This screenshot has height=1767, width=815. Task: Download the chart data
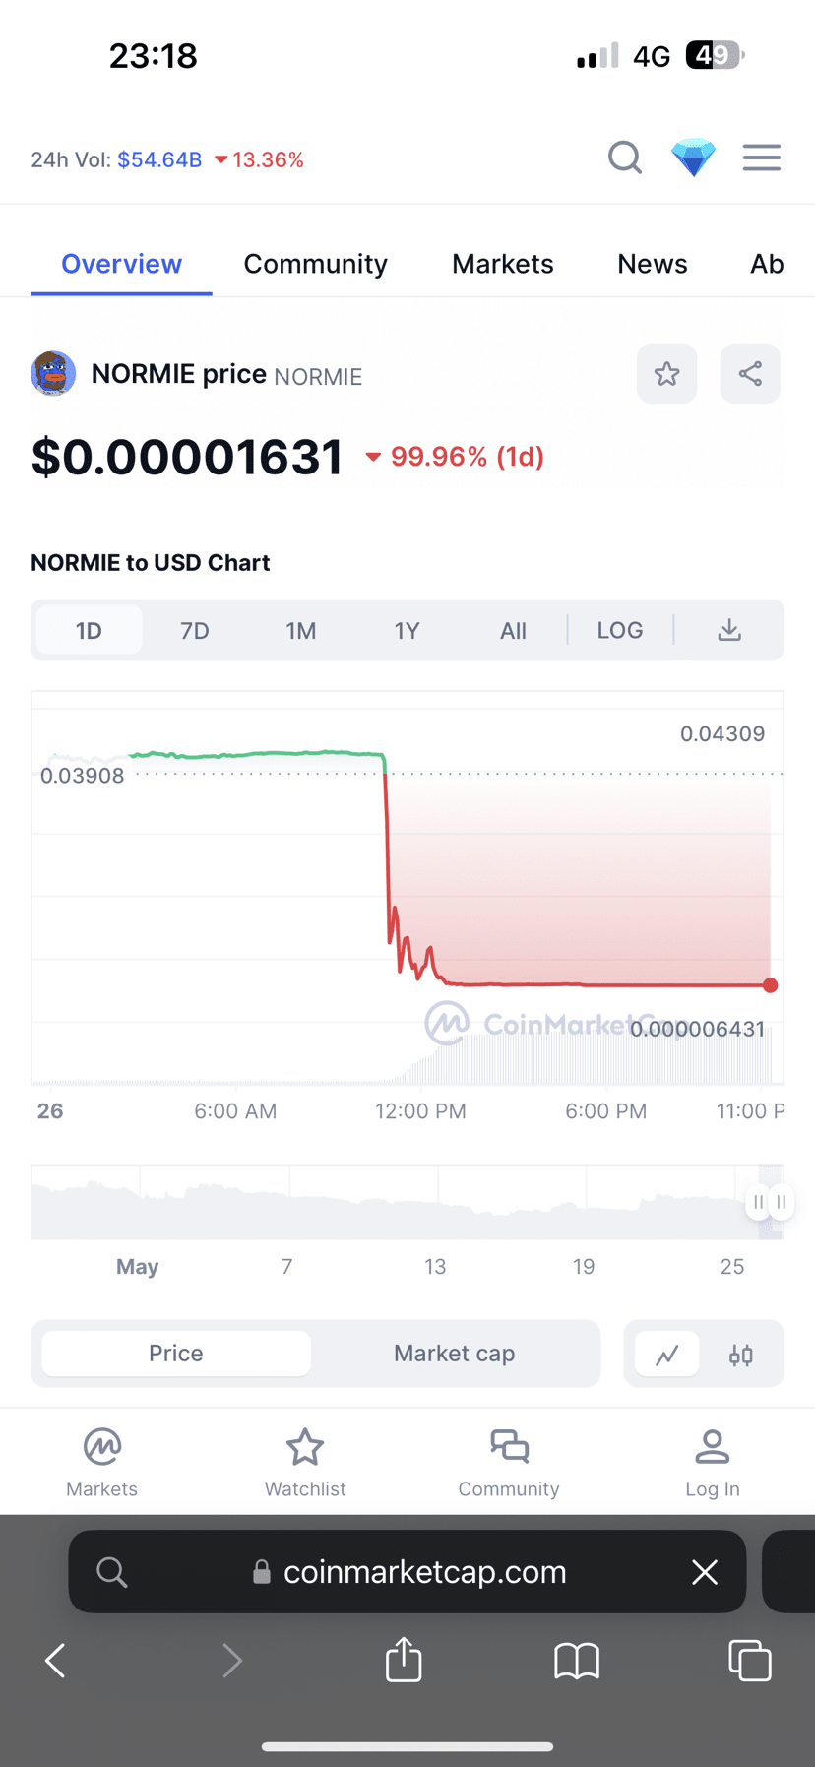click(728, 630)
